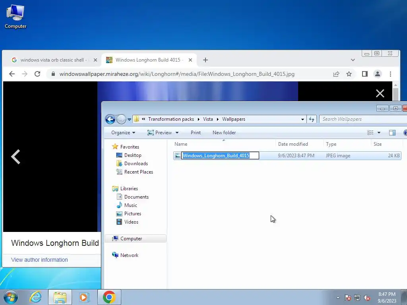Launch Internet Explorer from the taskbar
Image resolution: width=407 pixels, height=305 pixels.
coord(35,297)
